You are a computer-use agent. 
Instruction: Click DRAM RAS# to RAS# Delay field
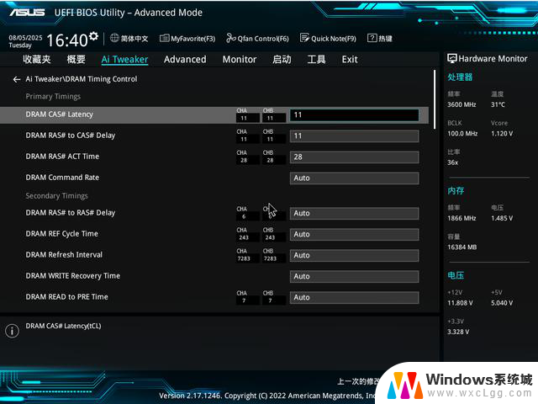(354, 213)
